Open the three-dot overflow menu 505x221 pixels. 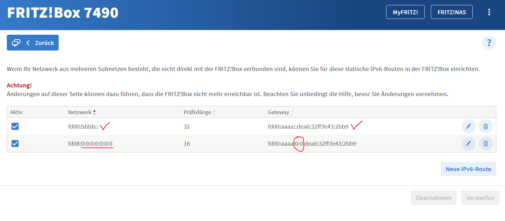pos(489,12)
